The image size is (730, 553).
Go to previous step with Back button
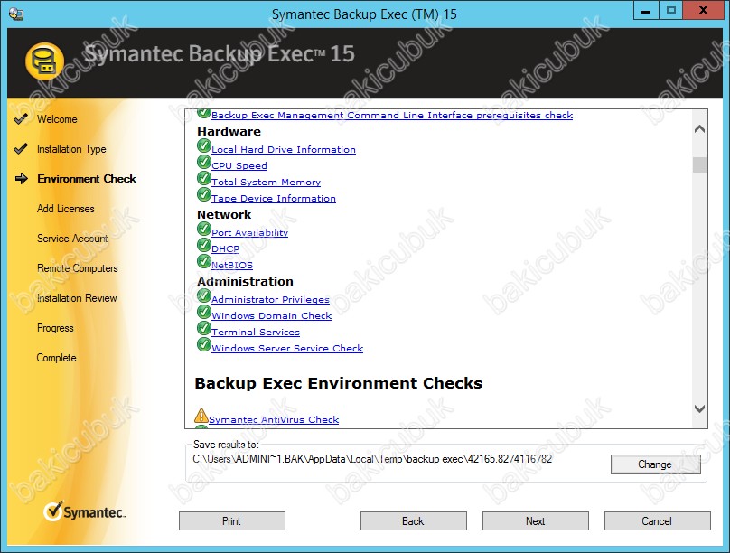414,520
